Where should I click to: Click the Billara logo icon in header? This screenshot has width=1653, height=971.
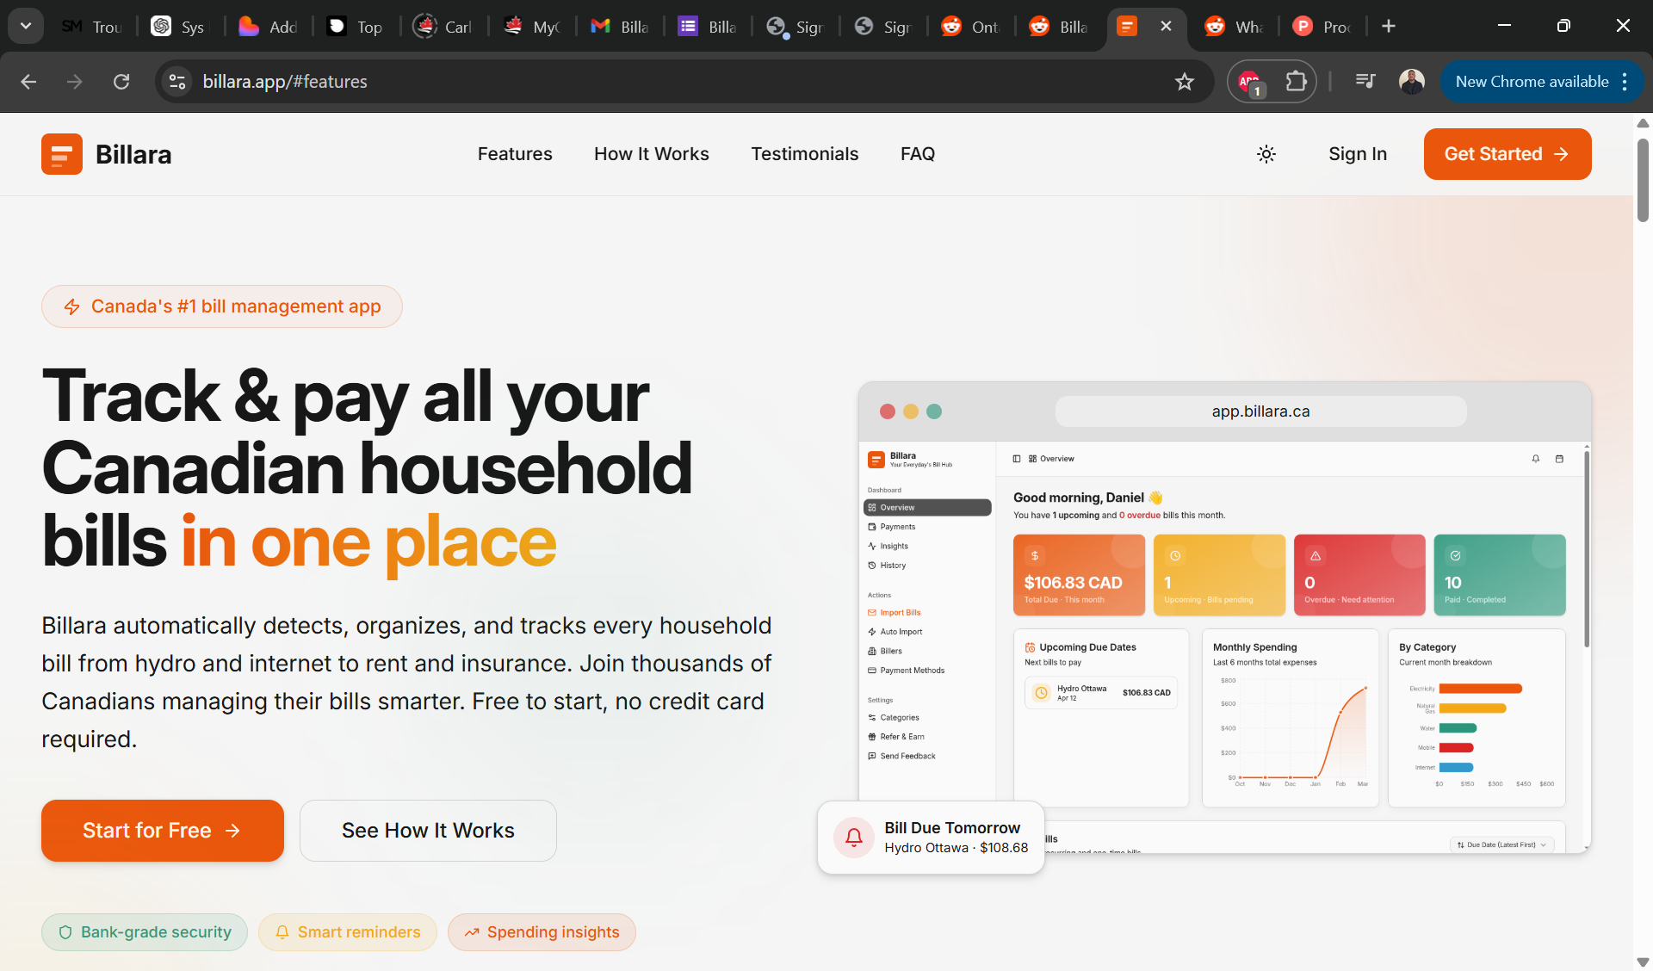click(62, 154)
